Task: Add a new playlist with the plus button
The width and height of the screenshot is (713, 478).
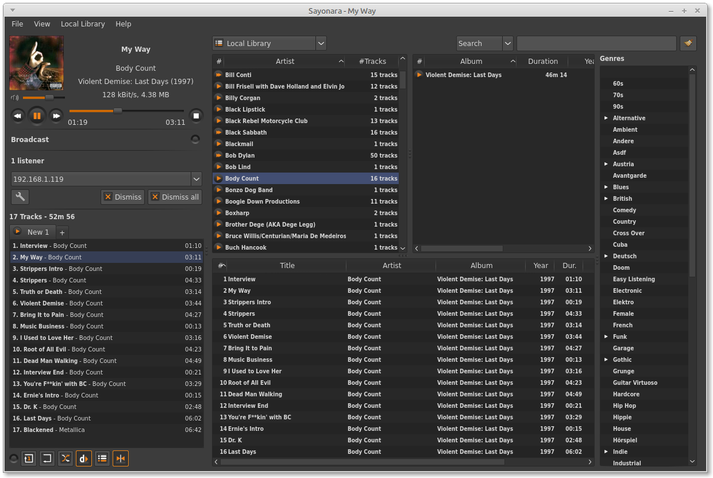Action: 61,232
